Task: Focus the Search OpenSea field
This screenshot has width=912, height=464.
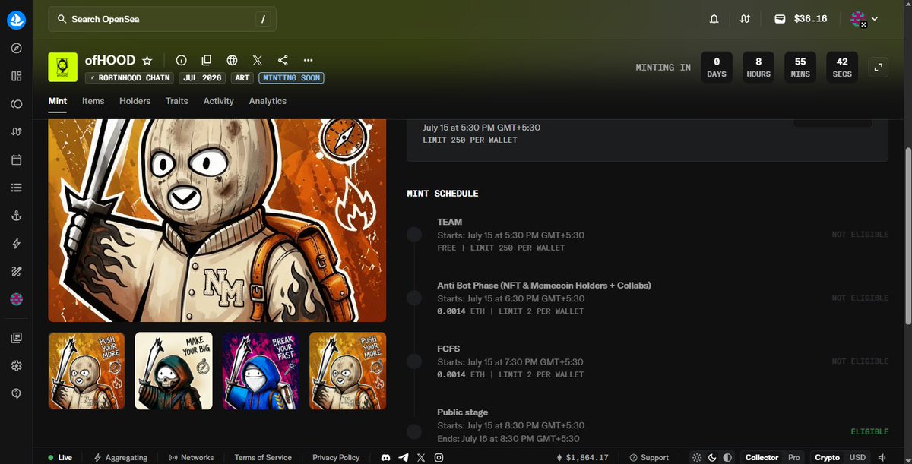Action: [x=162, y=19]
